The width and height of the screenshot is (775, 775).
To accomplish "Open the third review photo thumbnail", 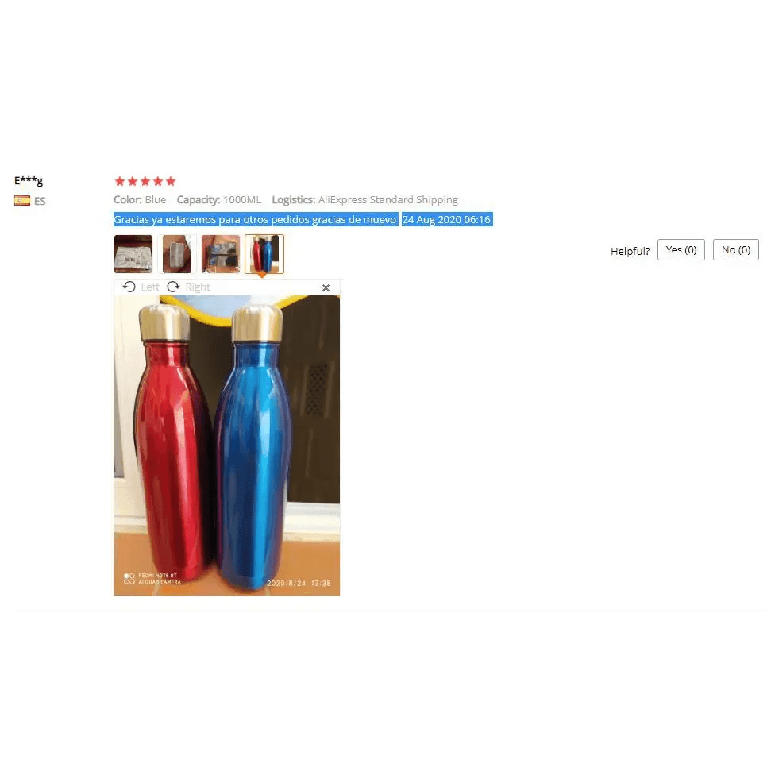I will point(221,254).
